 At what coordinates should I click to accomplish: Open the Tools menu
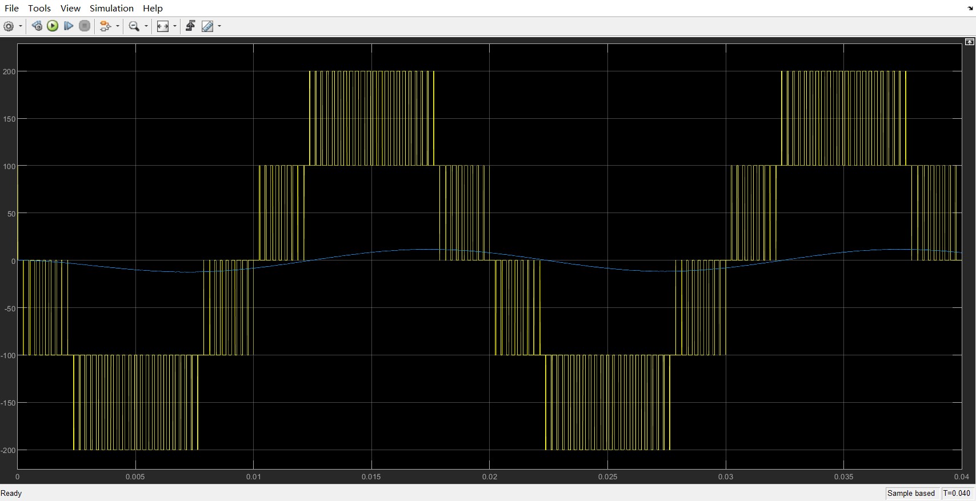click(39, 8)
